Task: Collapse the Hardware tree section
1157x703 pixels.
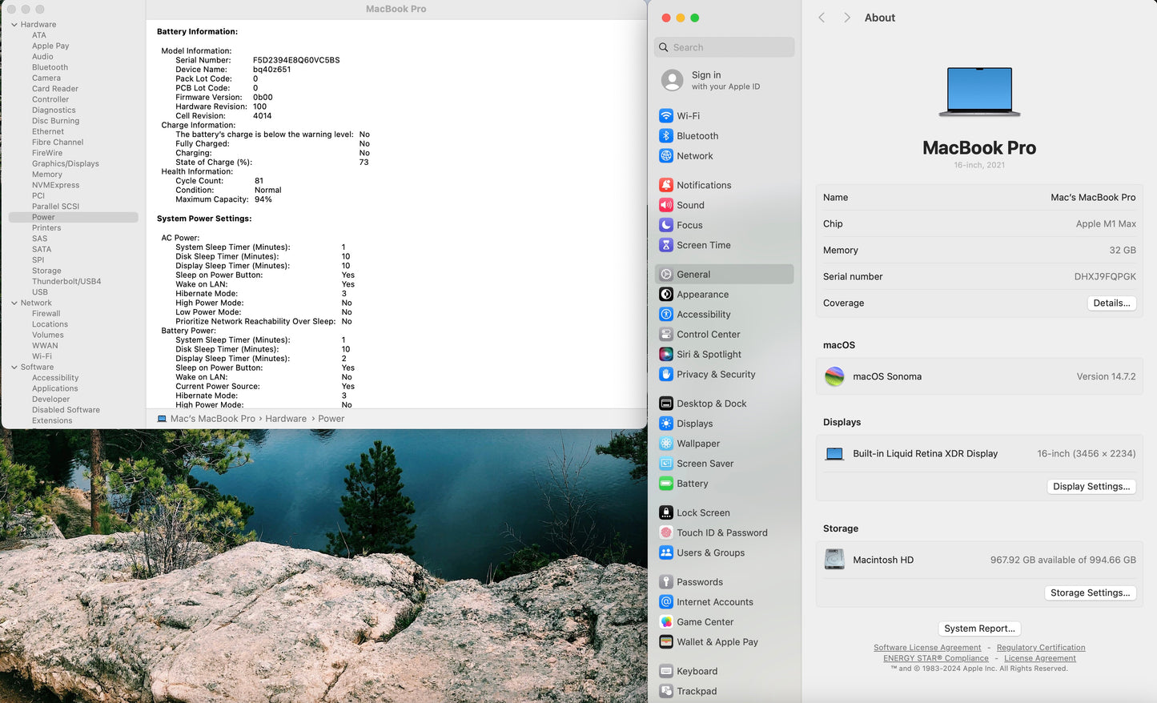Action: tap(14, 25)
